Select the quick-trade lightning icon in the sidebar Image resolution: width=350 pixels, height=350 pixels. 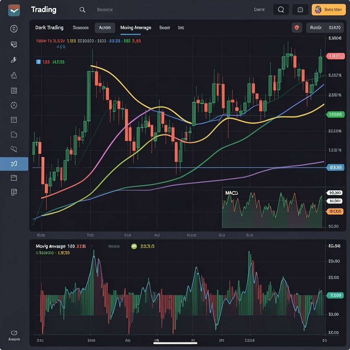click(14, 60)
